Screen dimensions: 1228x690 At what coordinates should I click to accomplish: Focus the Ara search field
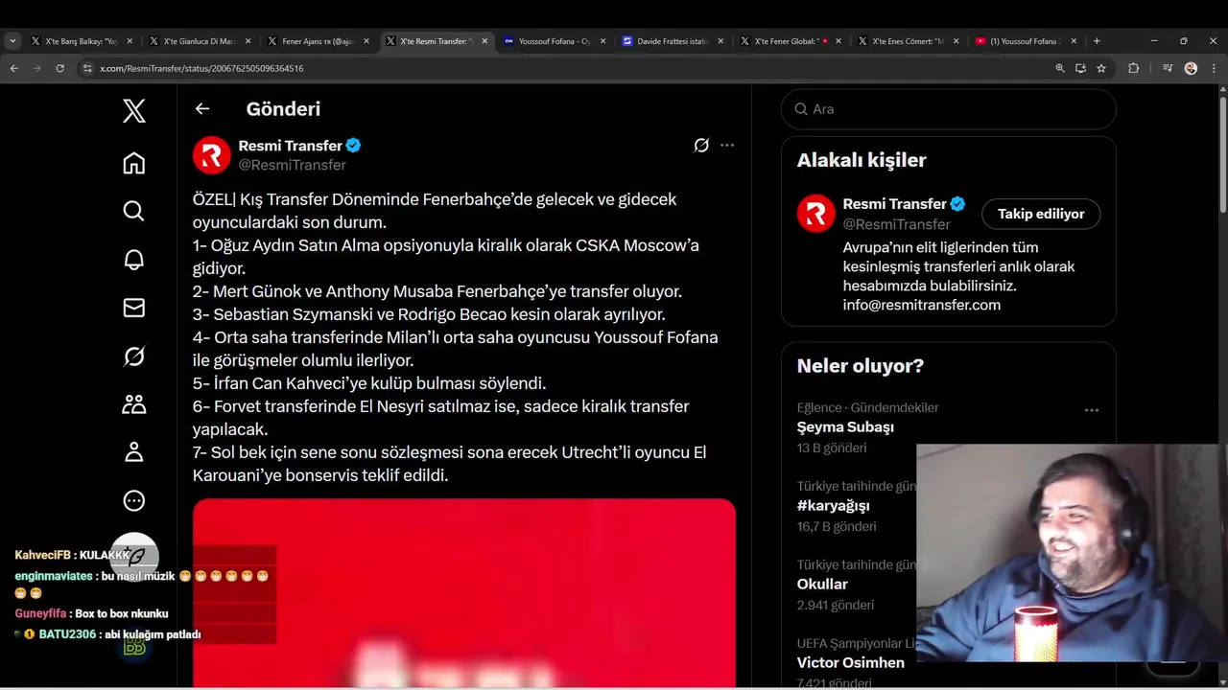(949, 109)
